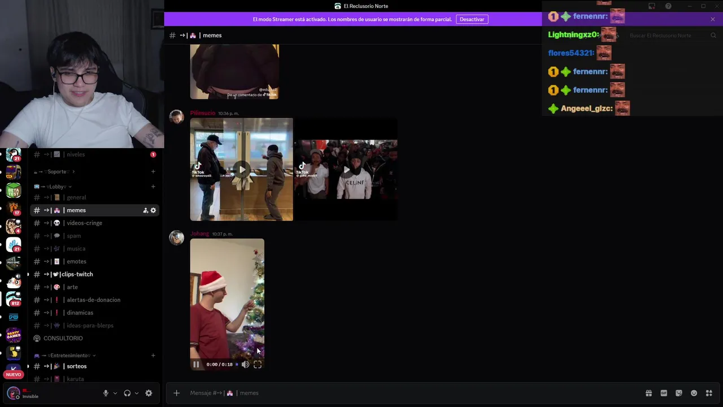Add a channel to Soporte category
Image resolution: width=723 pixels, height=407 pixels.
pos(153,171)
